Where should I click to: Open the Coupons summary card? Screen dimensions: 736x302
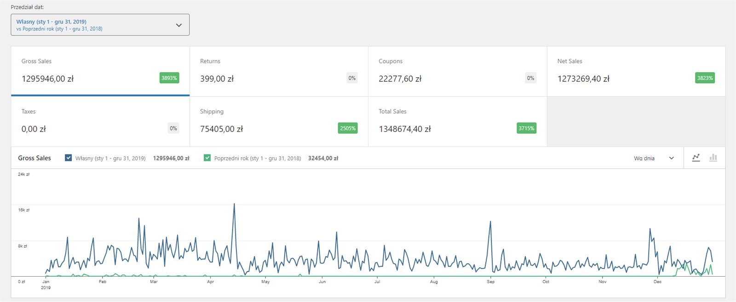pyautogui.click(x=457, y=71)
